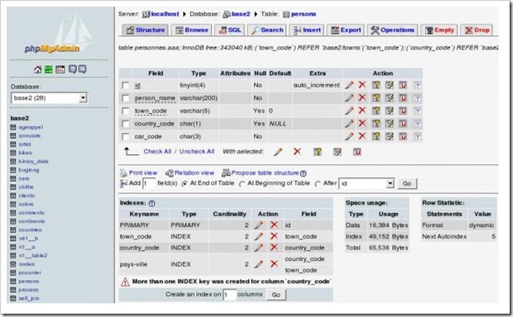Tick the checkbox for car_code field

(x=126, y=136)
